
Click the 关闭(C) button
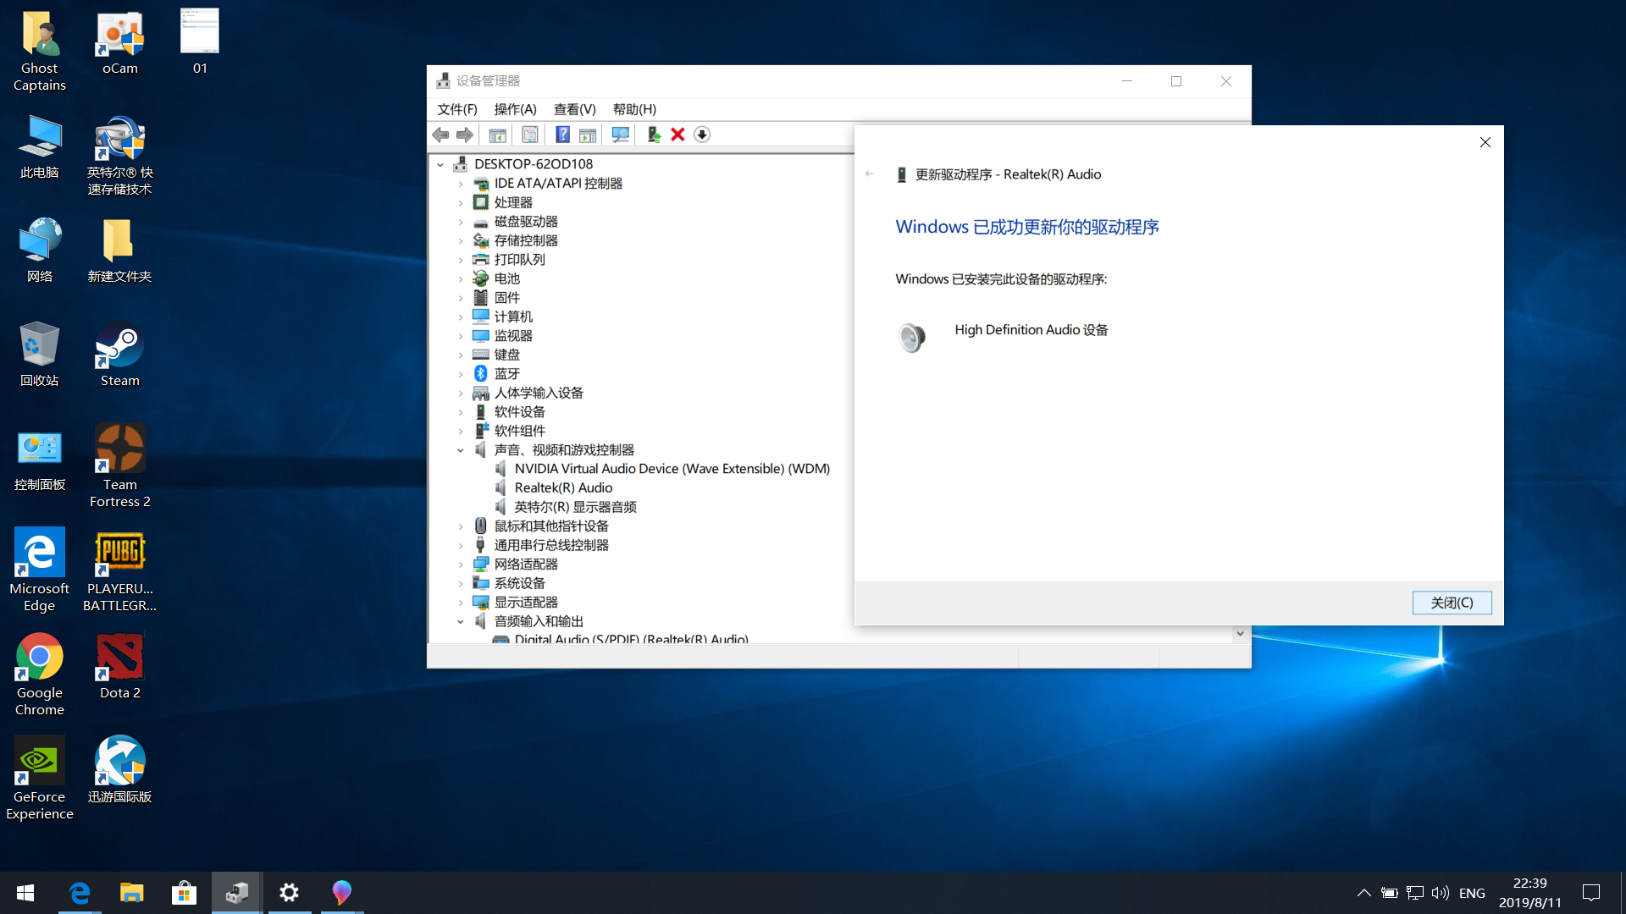click(1452, 603)
